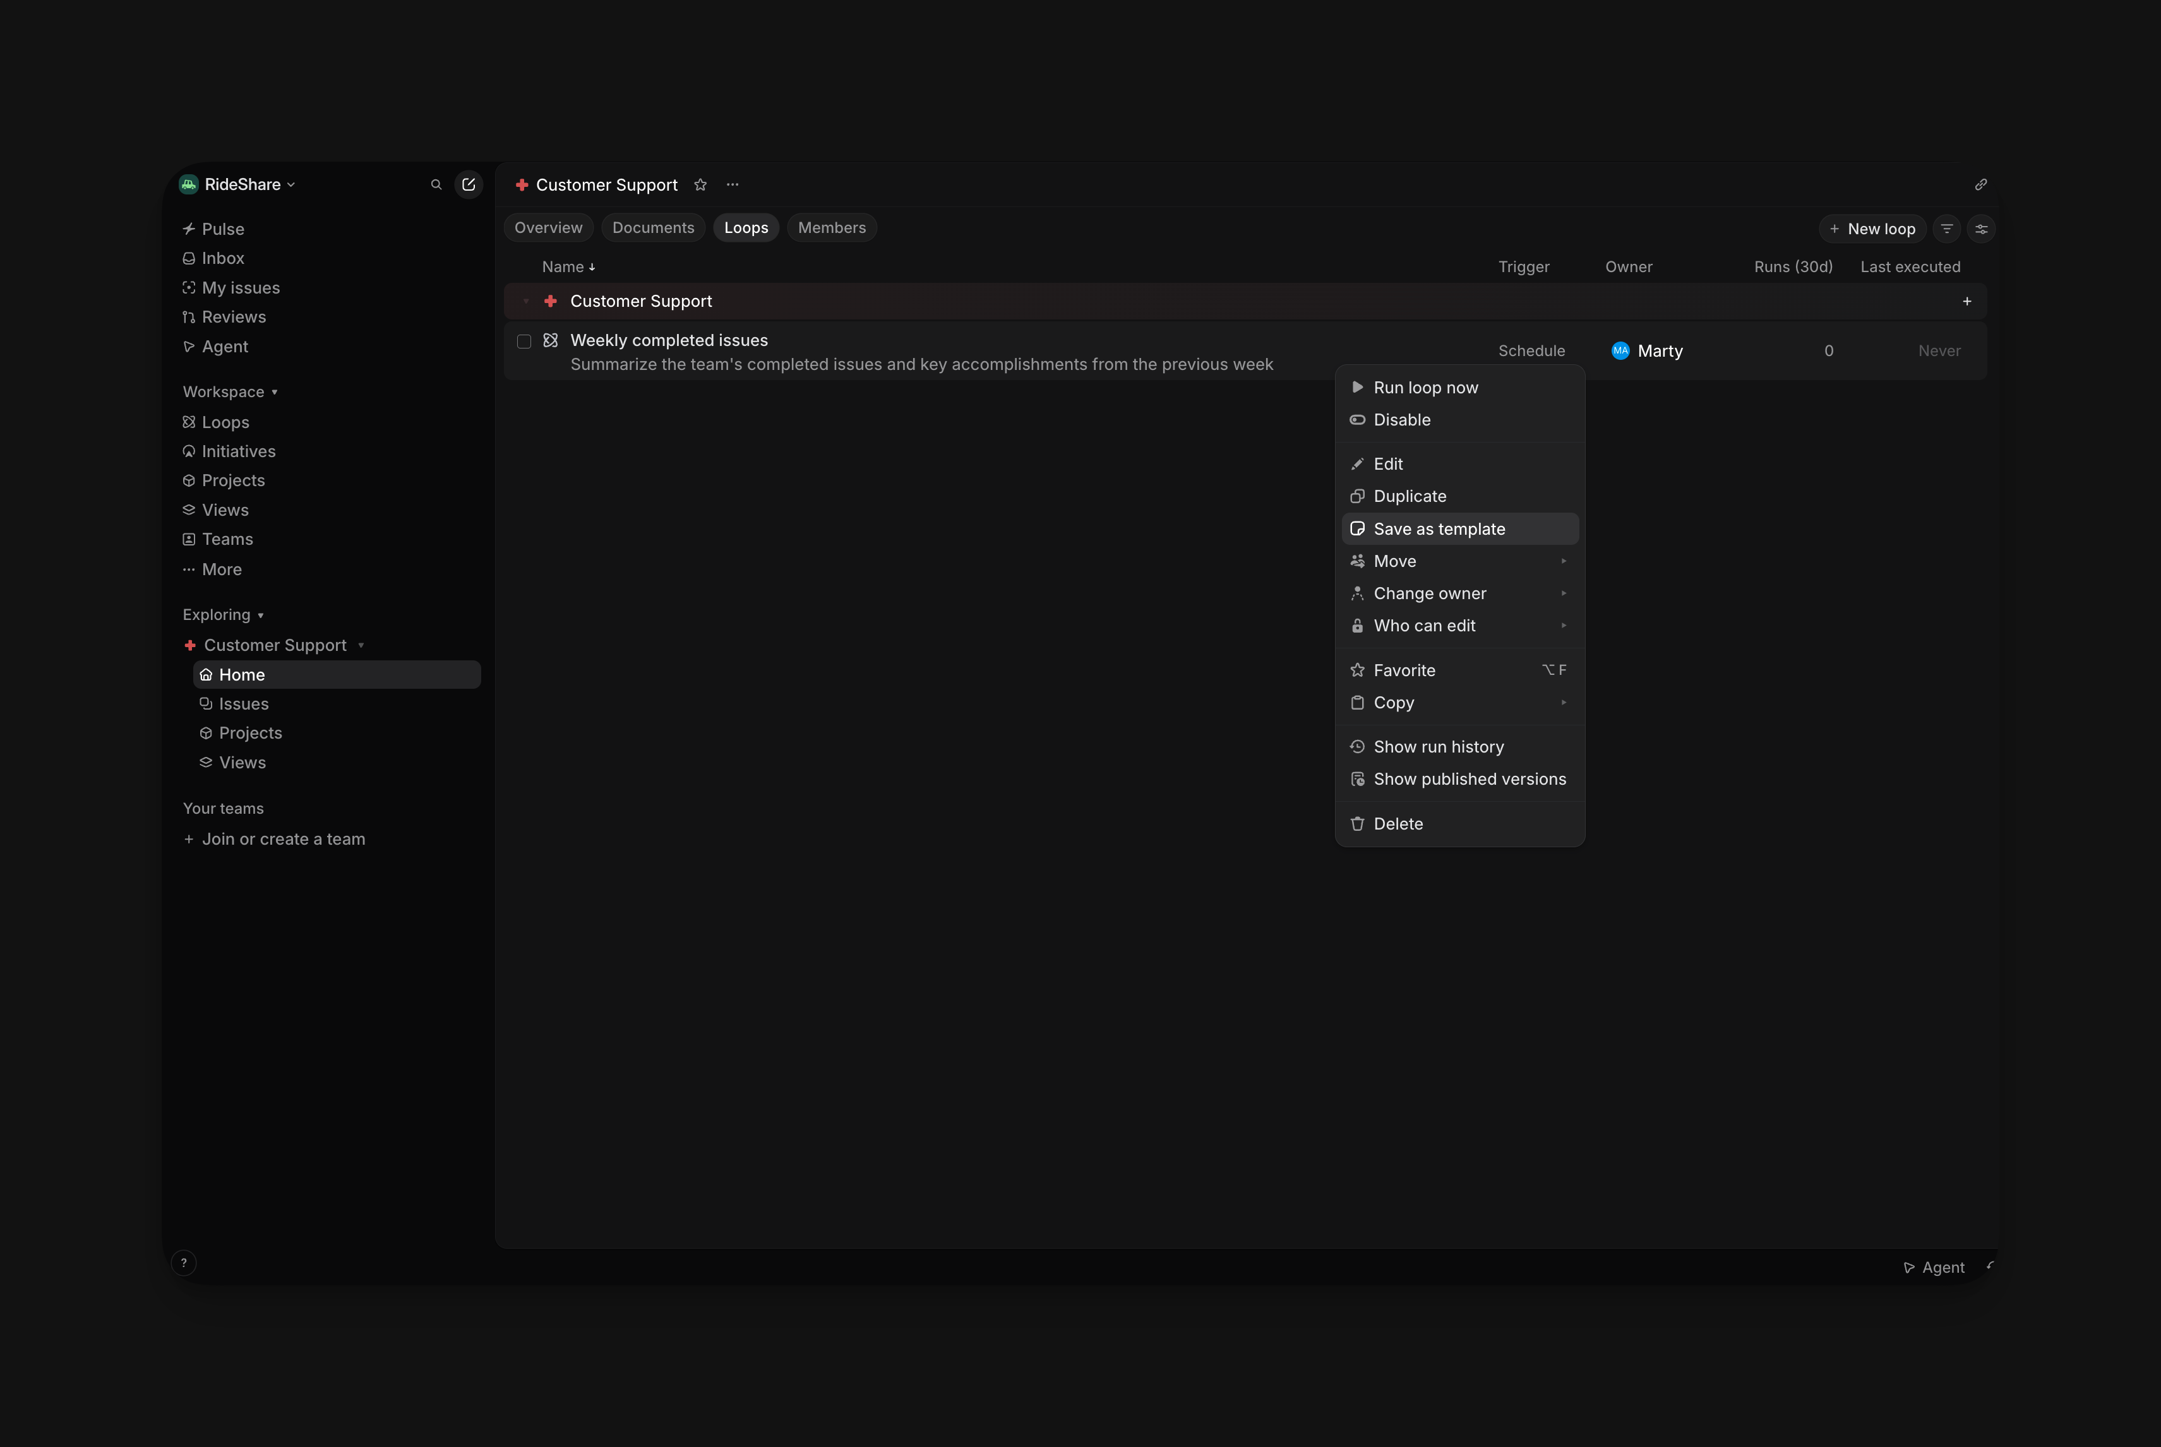Switch to the Members tab
The height and width of the screenshot is (1447, 2161).
pyautogui.click(x=832, y=228)
